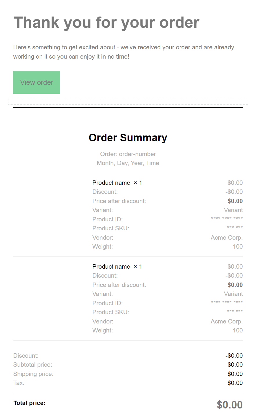Click the Subtotal price amount
The width and height of the screenshot is (256, 416).
pos(235,364)
